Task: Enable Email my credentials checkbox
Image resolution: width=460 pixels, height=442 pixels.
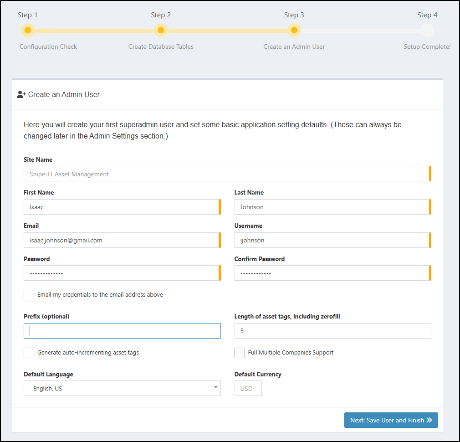Action: [x=29, y=295]
